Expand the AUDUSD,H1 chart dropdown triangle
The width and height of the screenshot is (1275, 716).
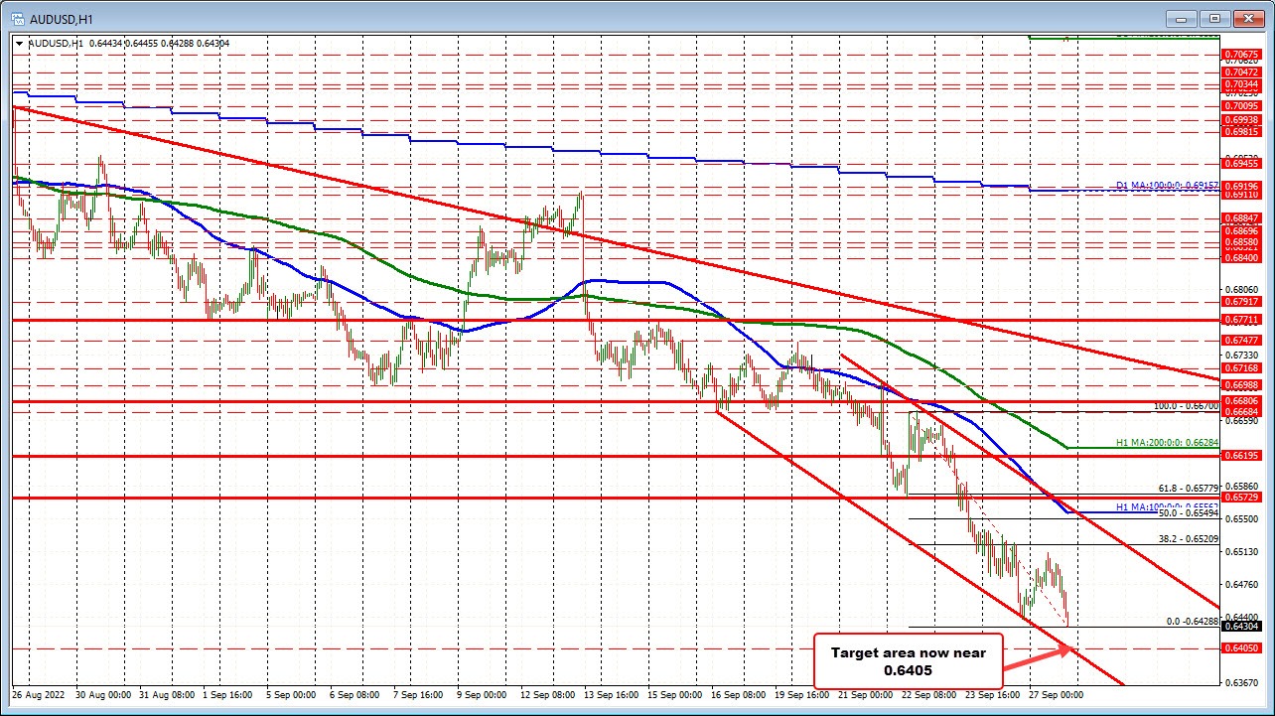[x=19, y=43]
